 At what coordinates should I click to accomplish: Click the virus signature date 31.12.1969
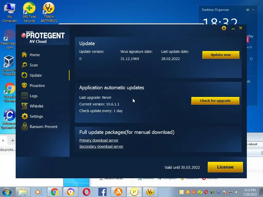130,59
